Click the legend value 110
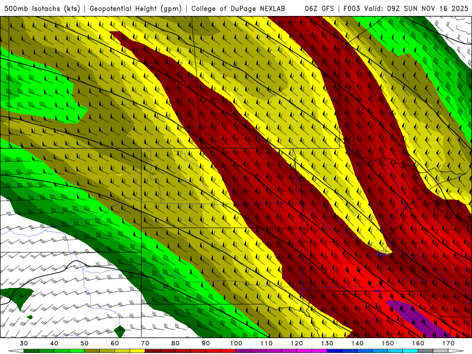Image resolution: width=472 pixels, height=354 pixels. [x=267, y=343]
